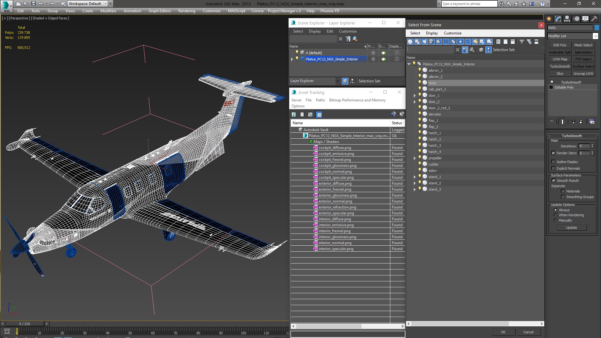Click the Redo arrow icon
This screenshot has height=338, width=601.
pyautogui.click(x=52, y=4)
